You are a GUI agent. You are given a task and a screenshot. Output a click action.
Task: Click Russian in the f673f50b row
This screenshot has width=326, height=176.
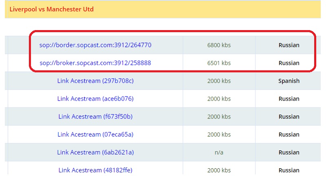(x=289, y=117)
